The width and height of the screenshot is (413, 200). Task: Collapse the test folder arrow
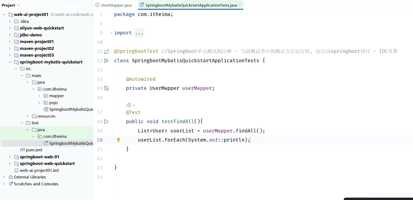pos(22,123)
